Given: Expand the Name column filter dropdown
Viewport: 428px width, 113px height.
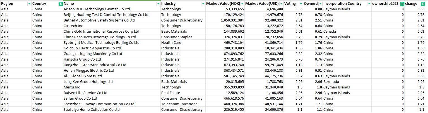Looking at the screenshot, I should click(158, 4).
